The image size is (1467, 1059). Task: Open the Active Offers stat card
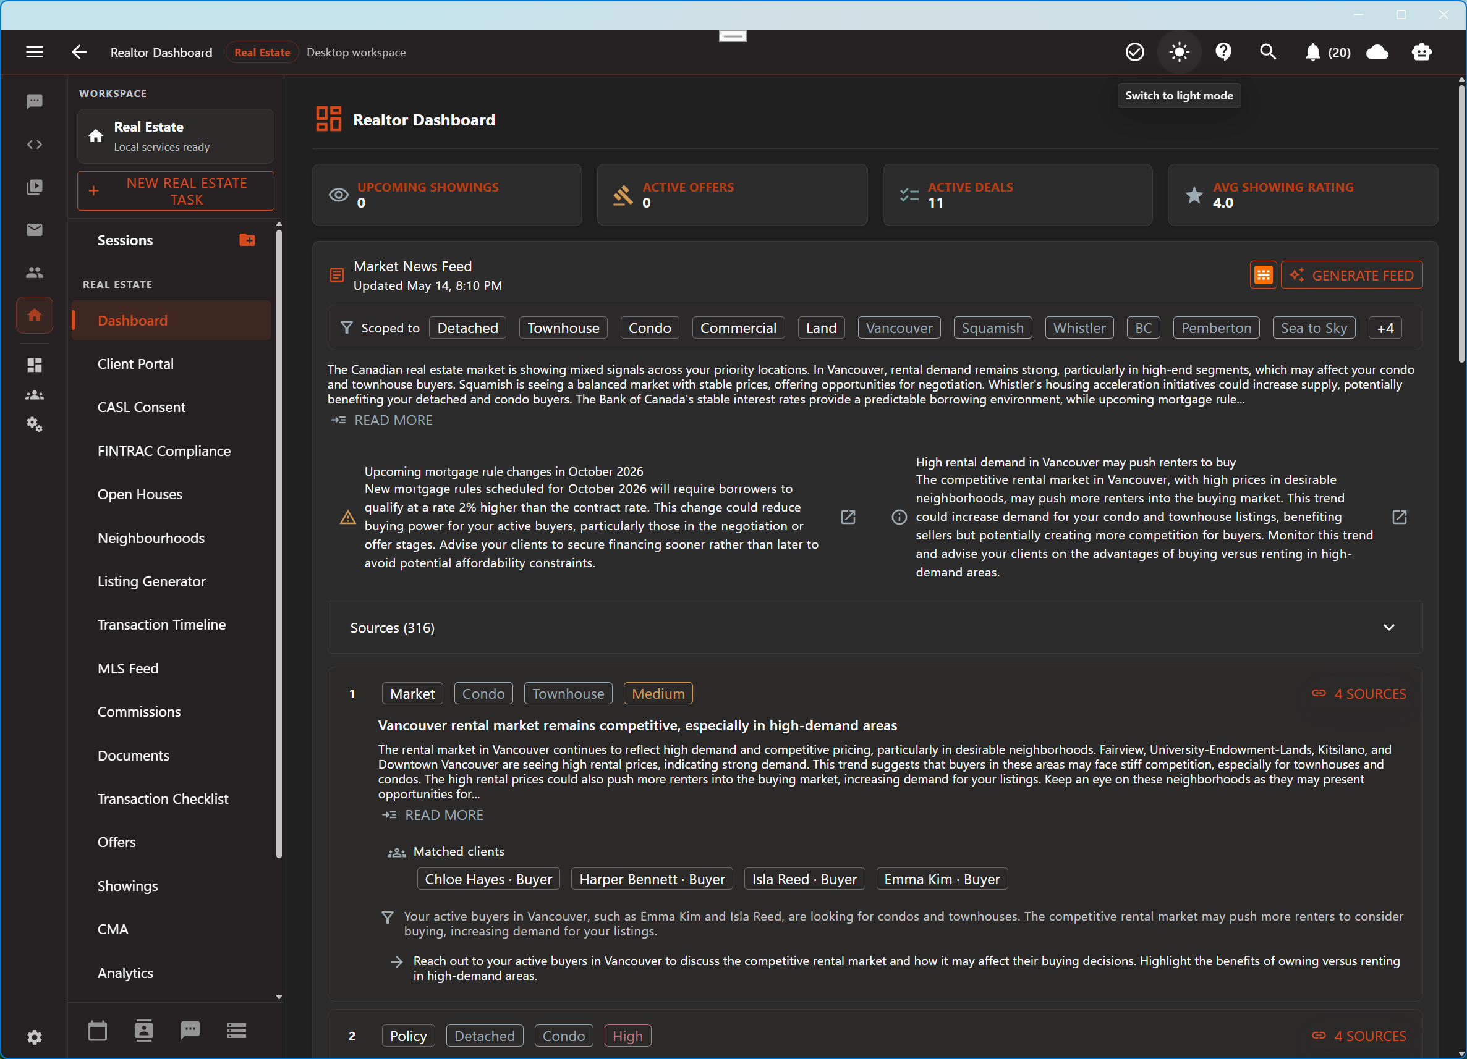point(732,195)
